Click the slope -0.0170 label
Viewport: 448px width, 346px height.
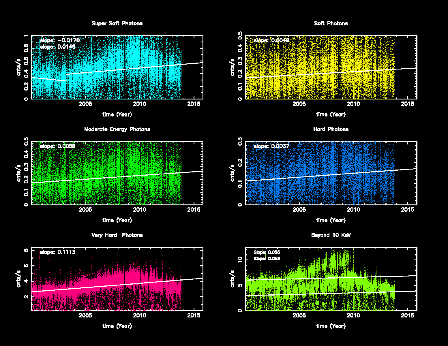click(60, 40)
